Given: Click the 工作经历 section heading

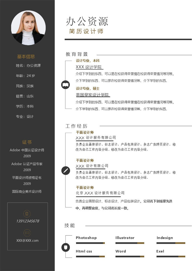Looking at the screenshot, I should click(x=76, y=126).
